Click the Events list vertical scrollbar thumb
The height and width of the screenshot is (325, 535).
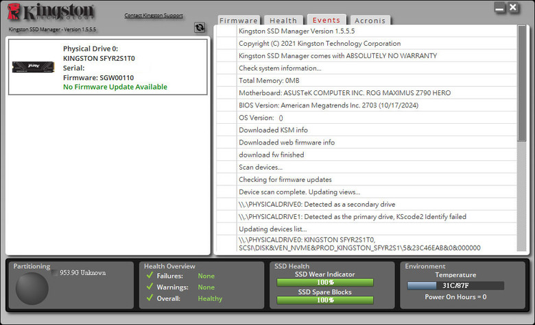(x=522, y=83)
